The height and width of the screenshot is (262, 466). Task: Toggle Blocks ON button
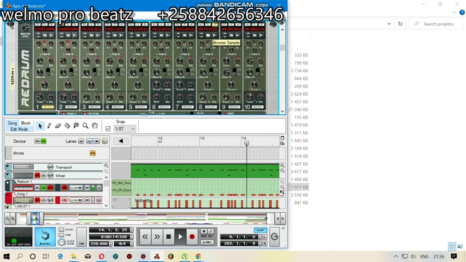point(92,153)
